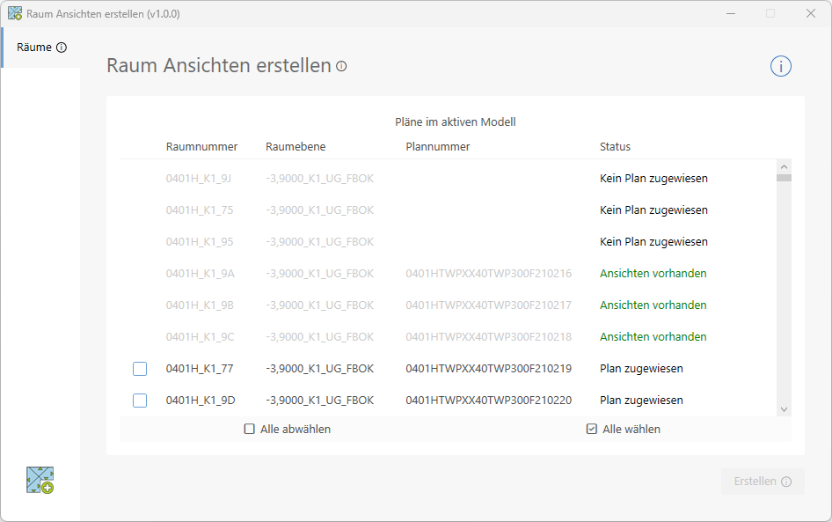Tick checkbox for room 0401H_K1_9D
832x522 pixels.
click(x=140, y=401)
